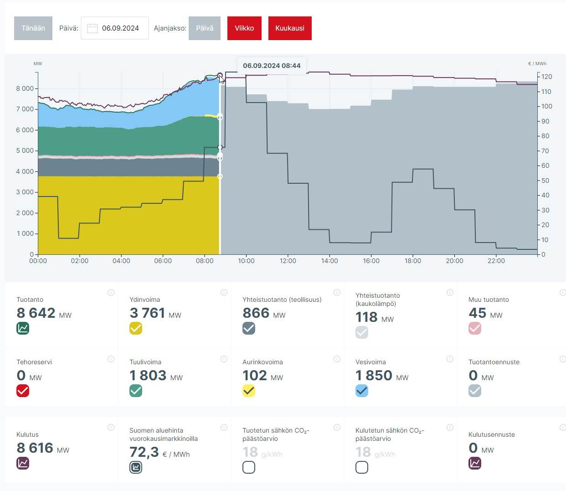The height and width of the screenshot is (491, 566).
Task: Open the date picker showing 06.09.2024
Action: (120, 28)
